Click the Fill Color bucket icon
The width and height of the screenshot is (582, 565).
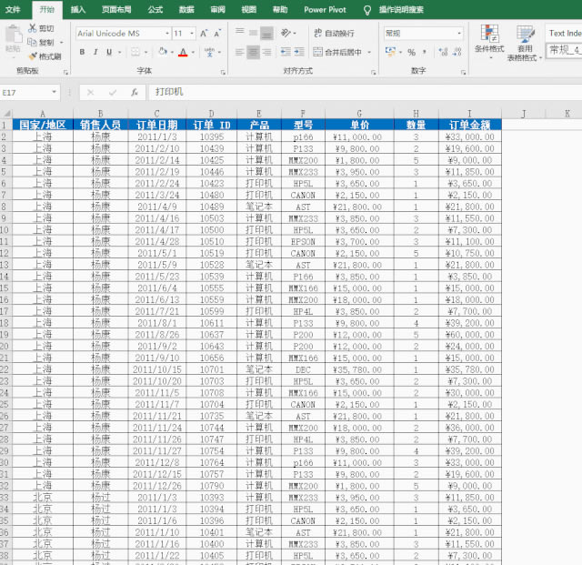(x=160, y=52)
